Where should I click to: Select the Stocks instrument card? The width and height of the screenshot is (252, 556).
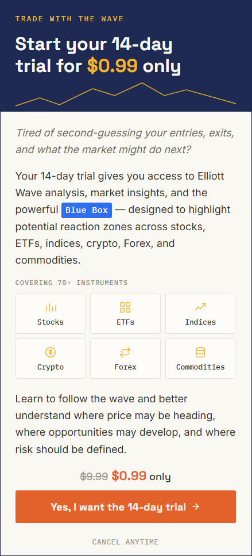point(51,314)
